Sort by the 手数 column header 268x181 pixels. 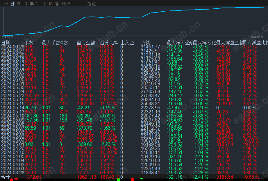pyautogui.click(x=29, y=43)
